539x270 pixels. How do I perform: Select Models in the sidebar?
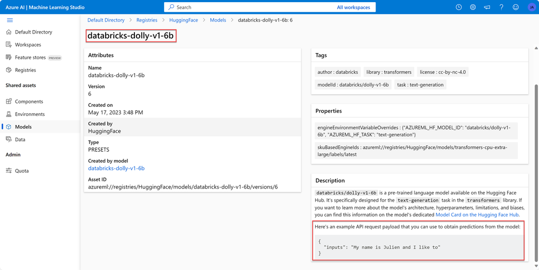[23, 127]
